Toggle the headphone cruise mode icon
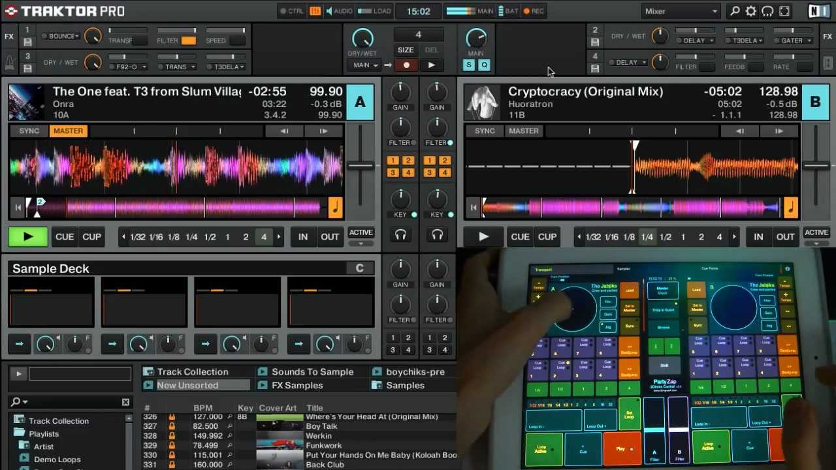This screenshot has height=470, width=836. [767, 11]
